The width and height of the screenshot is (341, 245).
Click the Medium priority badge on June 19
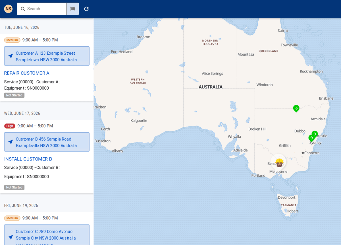coord(12,218)
